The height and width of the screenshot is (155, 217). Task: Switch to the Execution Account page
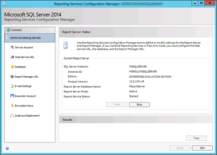pos(25,96)
